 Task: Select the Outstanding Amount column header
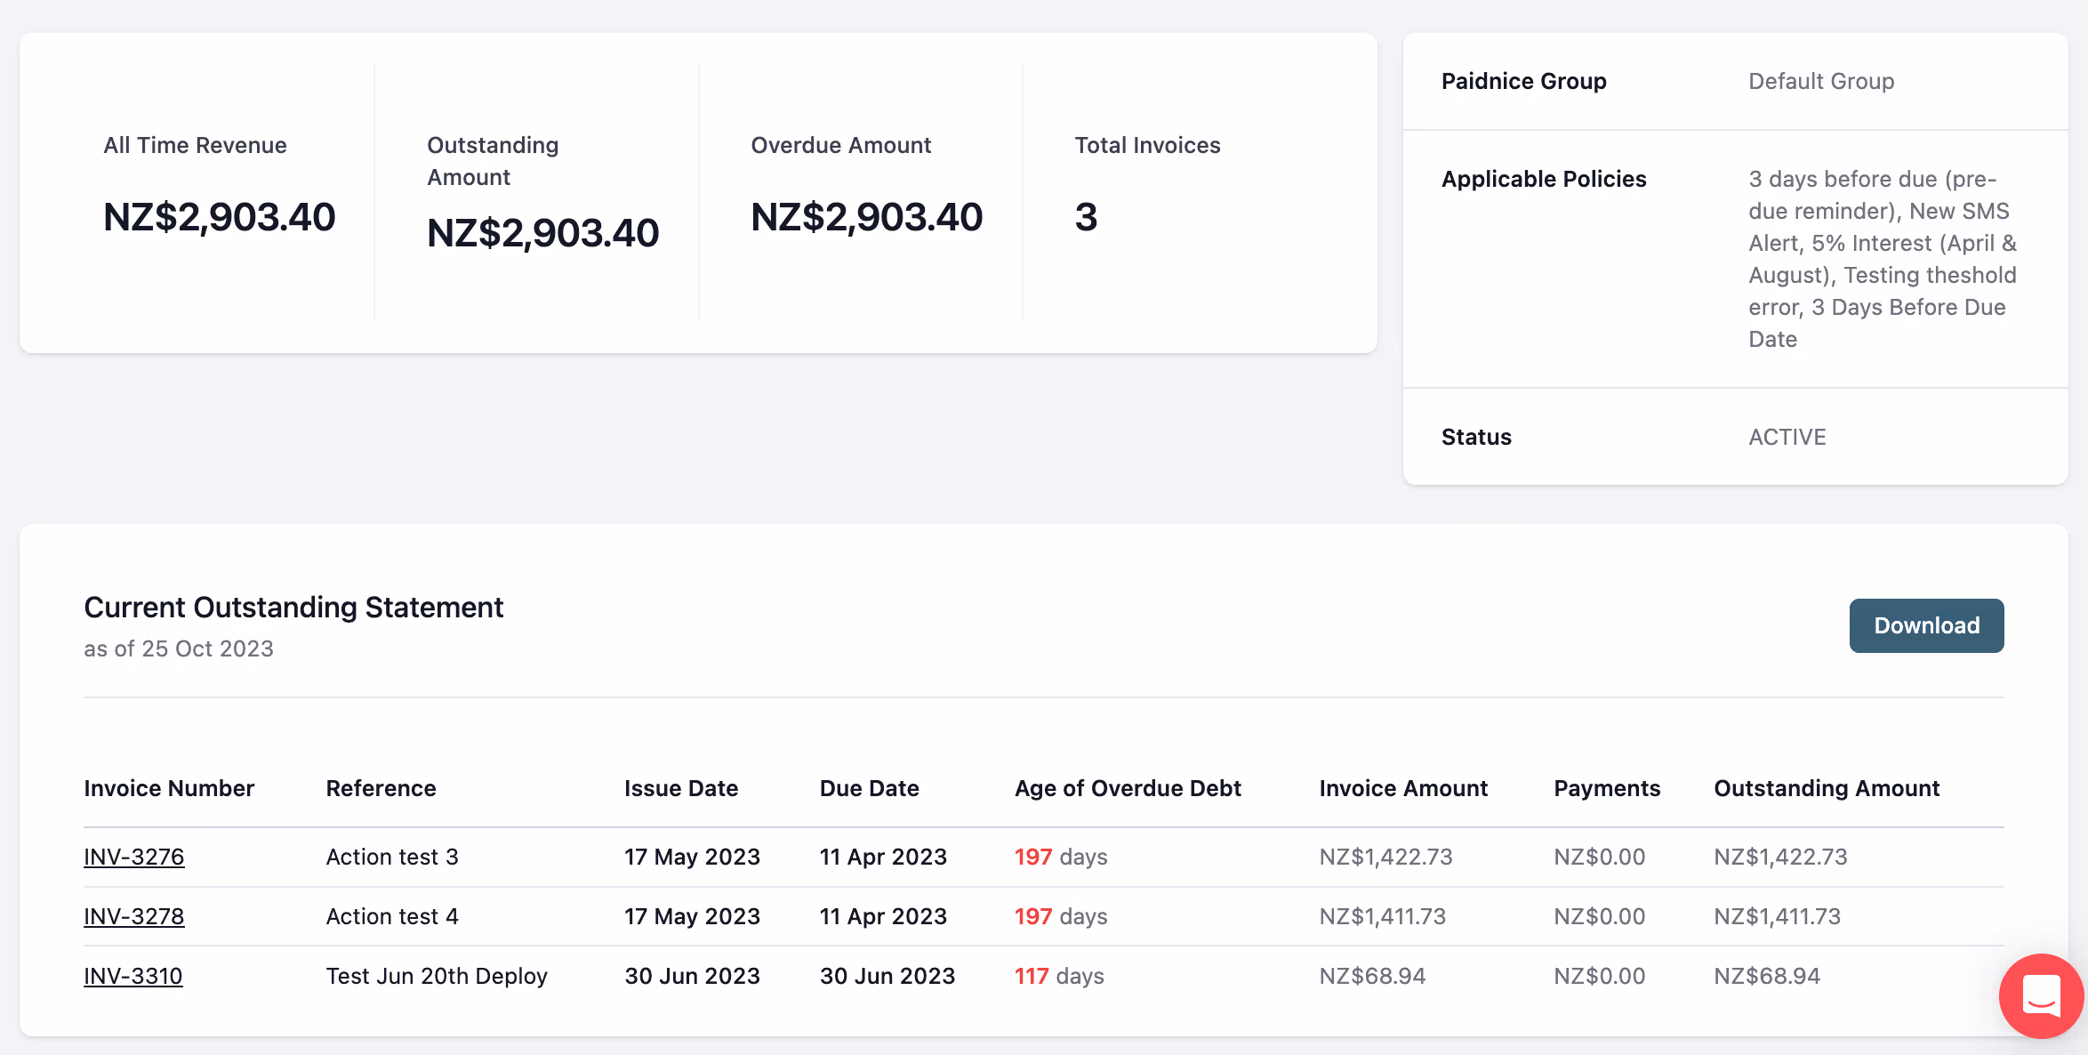(x=1827, y=788)
